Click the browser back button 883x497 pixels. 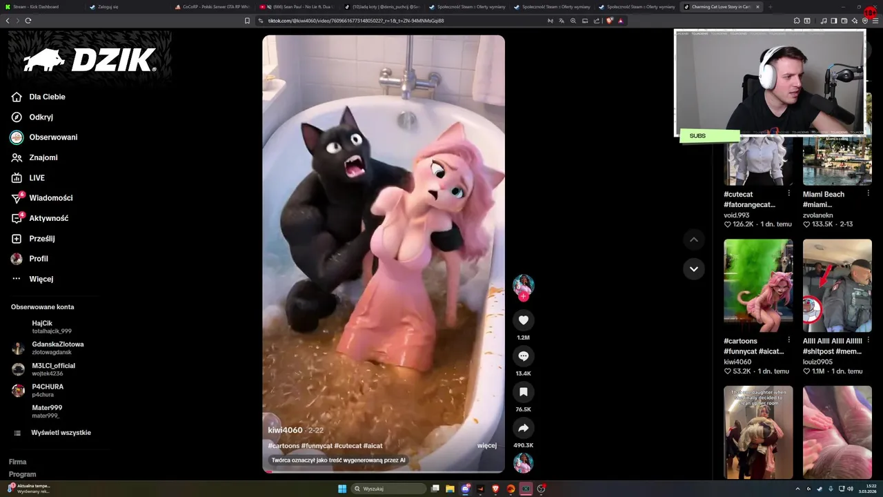click(8, 21)
